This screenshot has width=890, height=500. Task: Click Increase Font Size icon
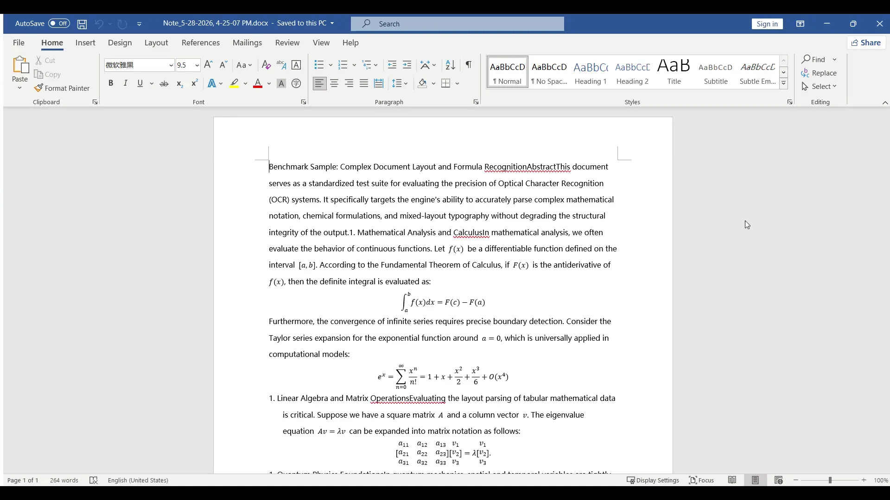tap(209, 65)
